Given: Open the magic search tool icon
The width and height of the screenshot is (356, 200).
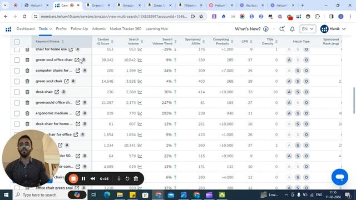Looking at the screenshot, I should pos(282,29).
